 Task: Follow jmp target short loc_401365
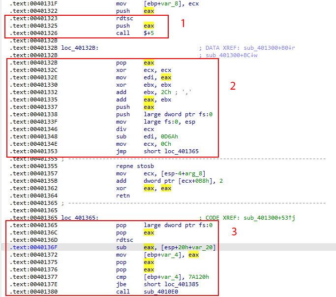click(171, 151)
